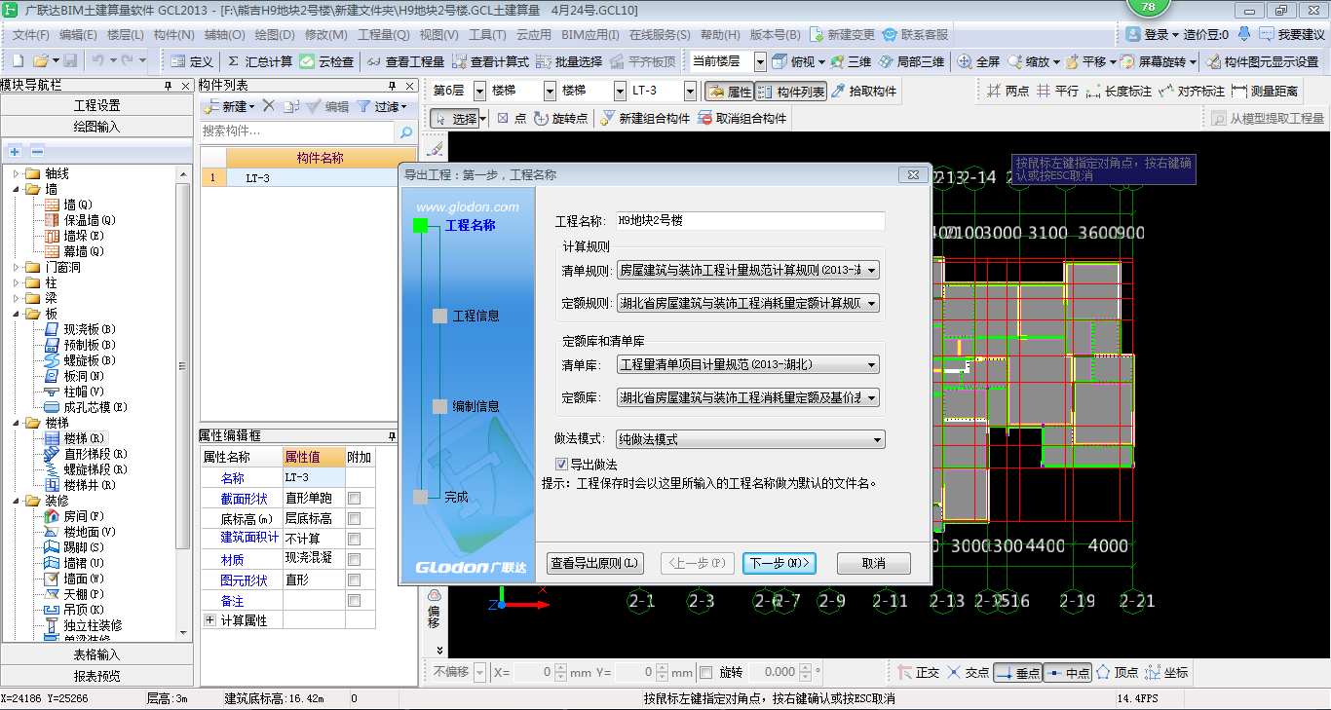Open the 工程量(Q) menu
The height and width of the screenshot is (710, 1331).
pos(383,34)
